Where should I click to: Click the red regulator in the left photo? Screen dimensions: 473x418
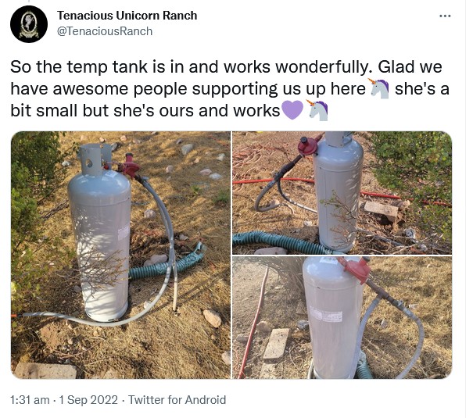click(131, 166)
